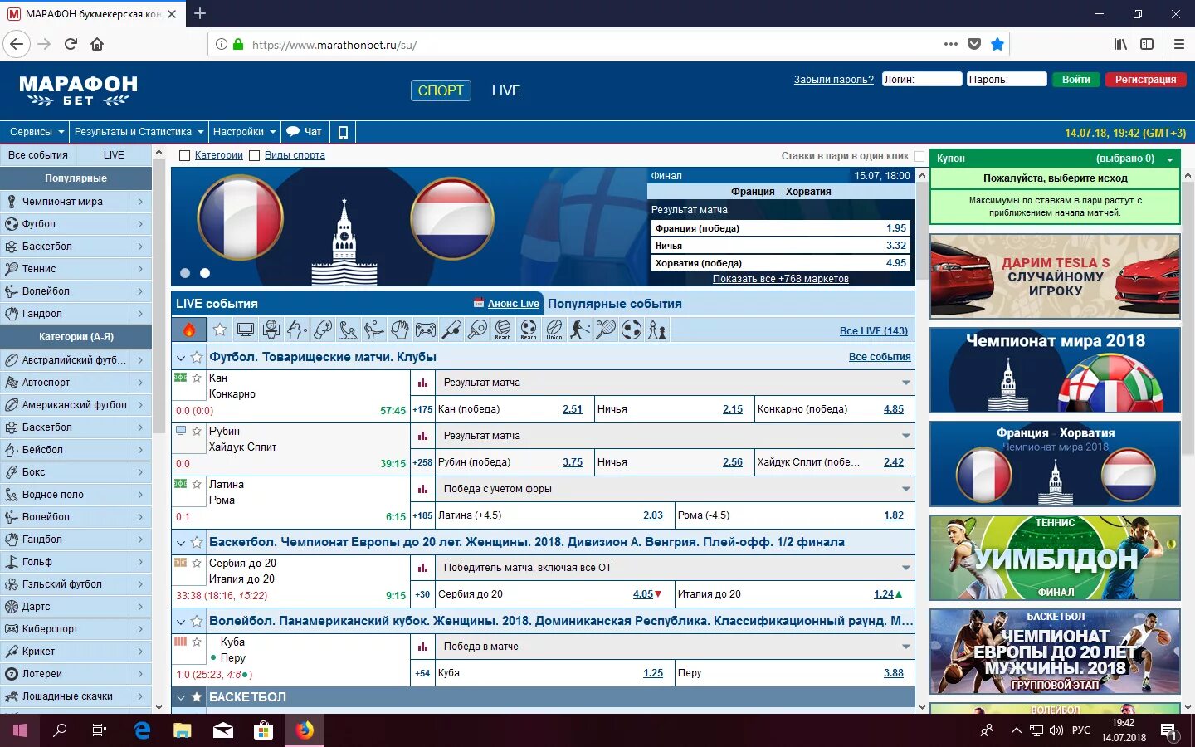
Task: Select Все события sidebar tab
Action: [x=38, y=155]
